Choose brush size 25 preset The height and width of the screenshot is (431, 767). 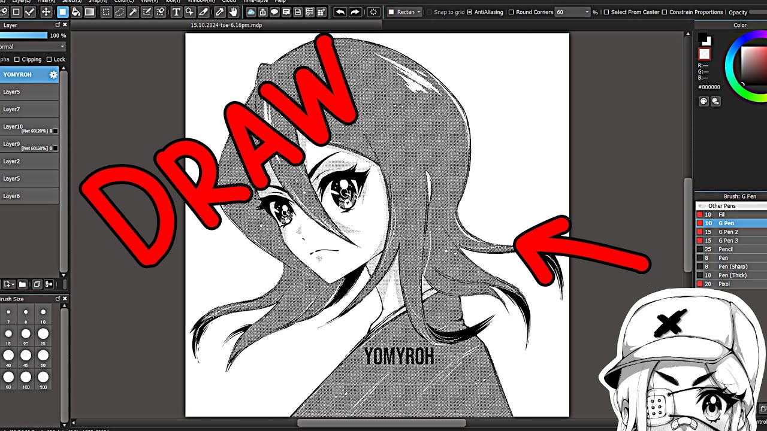click(43, 334)
